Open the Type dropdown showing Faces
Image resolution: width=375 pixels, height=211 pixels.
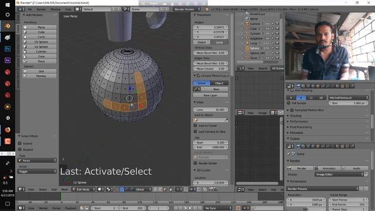click(x=37, y=160)
